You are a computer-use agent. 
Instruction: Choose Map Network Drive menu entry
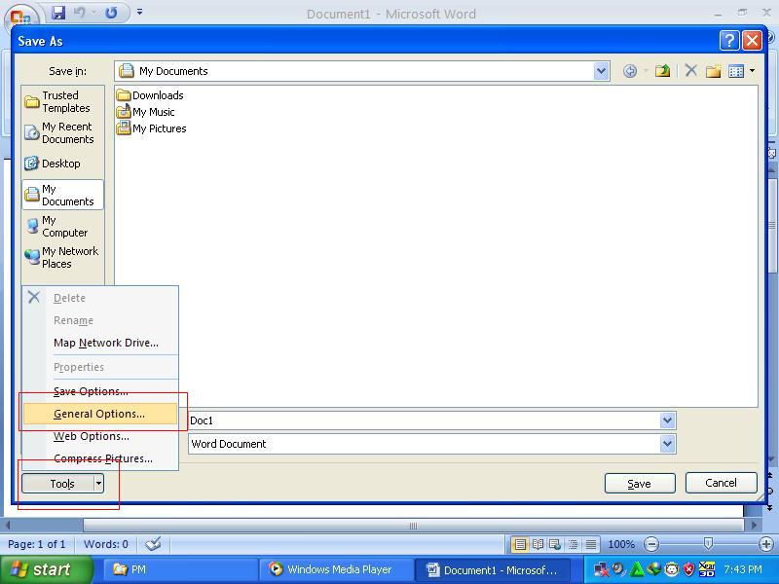click(x=106, y=343)
